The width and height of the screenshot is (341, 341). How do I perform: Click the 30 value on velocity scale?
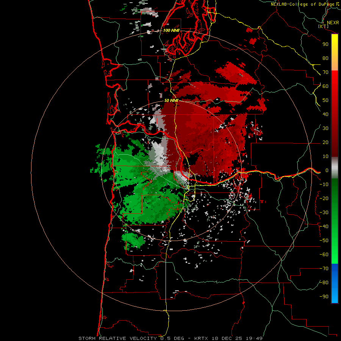tap(325, 128)
